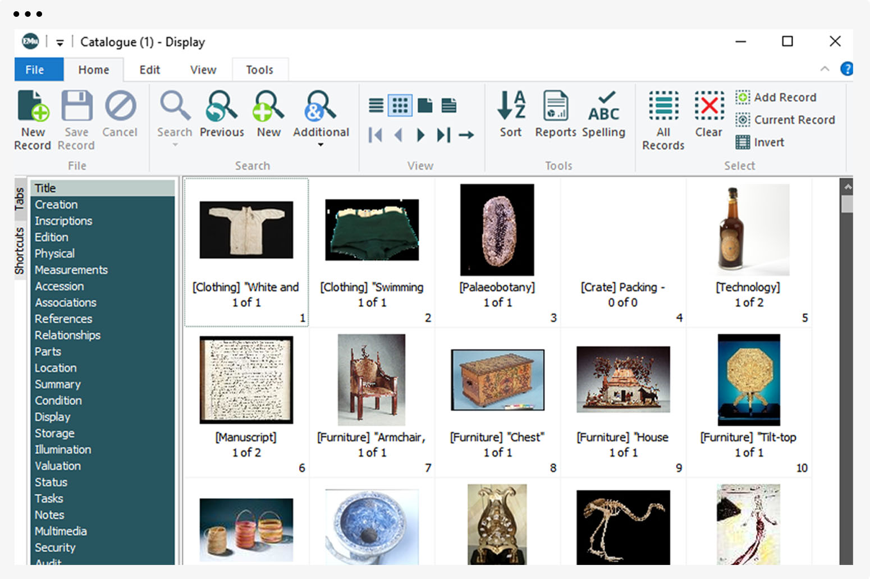Open the File menu

pyautogui.click(x=35, y=70)
